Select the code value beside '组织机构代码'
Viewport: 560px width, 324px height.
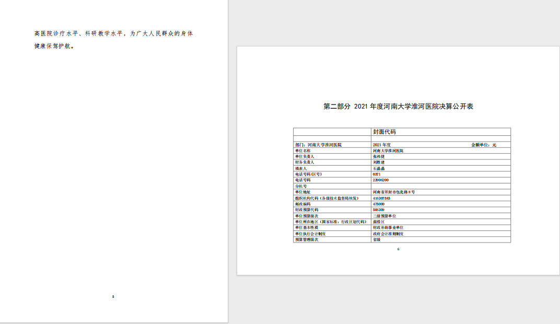click(x=381, y=198)
